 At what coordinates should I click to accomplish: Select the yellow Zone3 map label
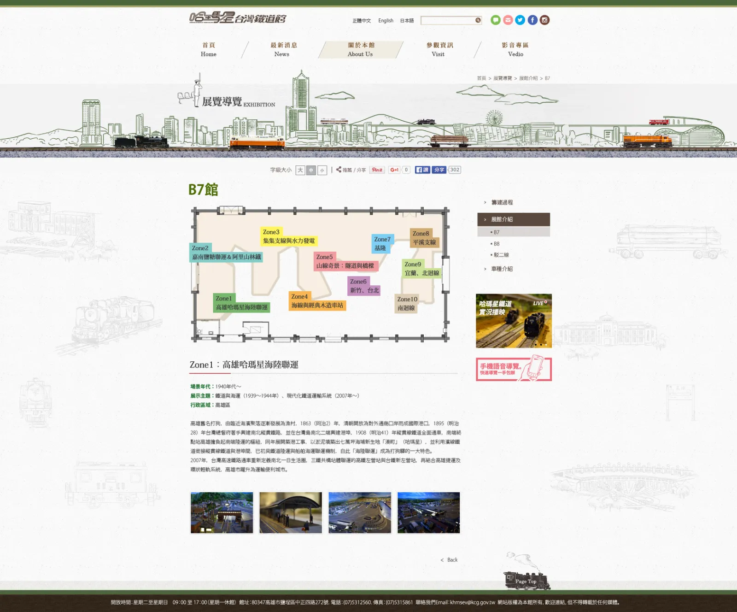(x=289, y=236)
